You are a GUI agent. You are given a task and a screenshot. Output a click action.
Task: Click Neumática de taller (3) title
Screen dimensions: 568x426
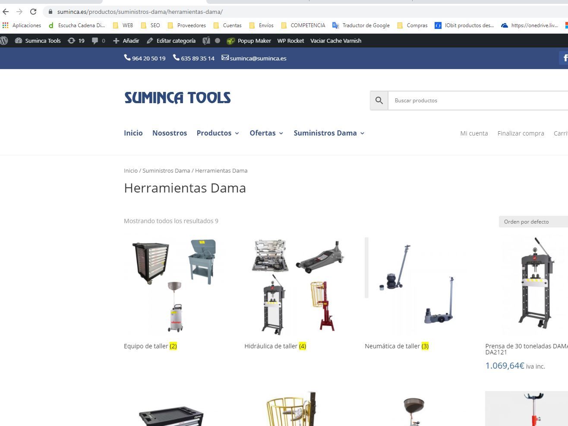point(397,346)
